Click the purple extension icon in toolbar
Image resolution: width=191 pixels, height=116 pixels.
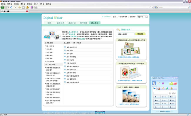[x=32, y=7]
